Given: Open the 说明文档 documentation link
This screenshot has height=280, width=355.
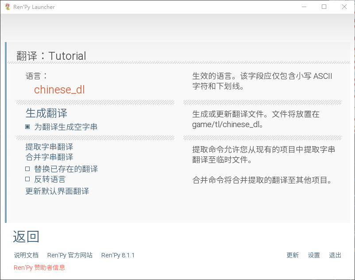Looking at the screenshot, I should point(26,255).
